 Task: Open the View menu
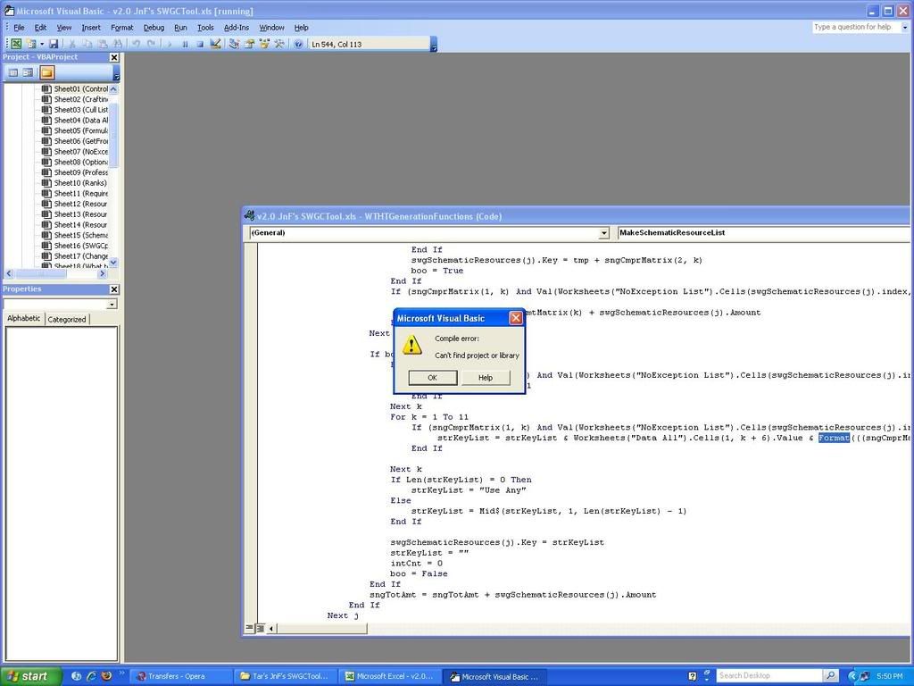point(64,28)
